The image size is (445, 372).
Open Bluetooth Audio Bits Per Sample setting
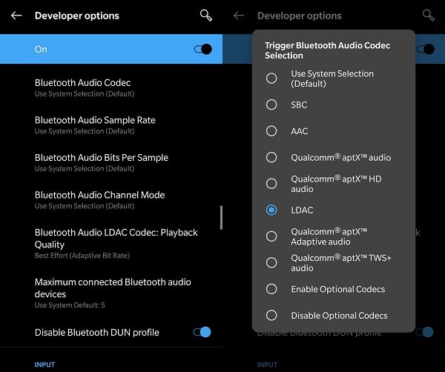[x=111, y=162]
